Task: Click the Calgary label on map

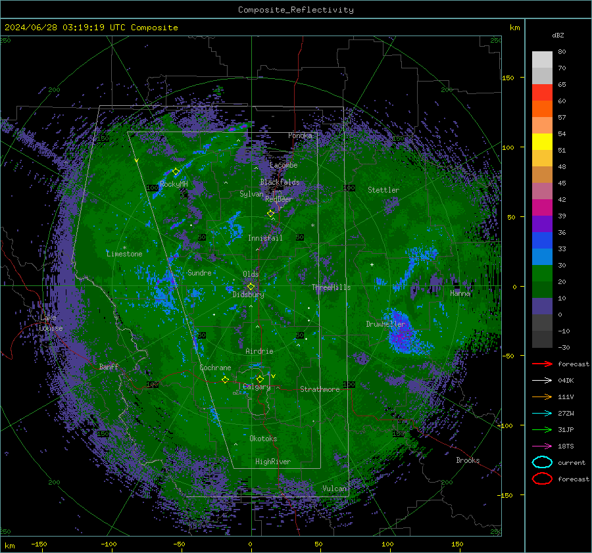Action: point(257,387)
